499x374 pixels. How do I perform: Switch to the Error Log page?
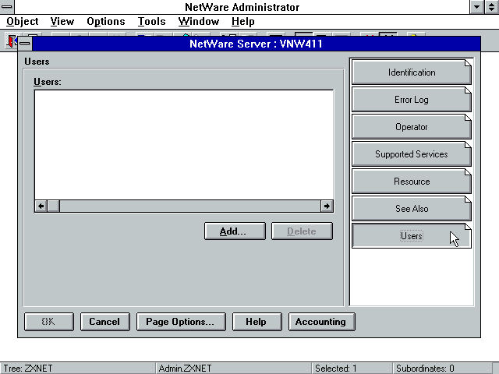click(412, 100)
